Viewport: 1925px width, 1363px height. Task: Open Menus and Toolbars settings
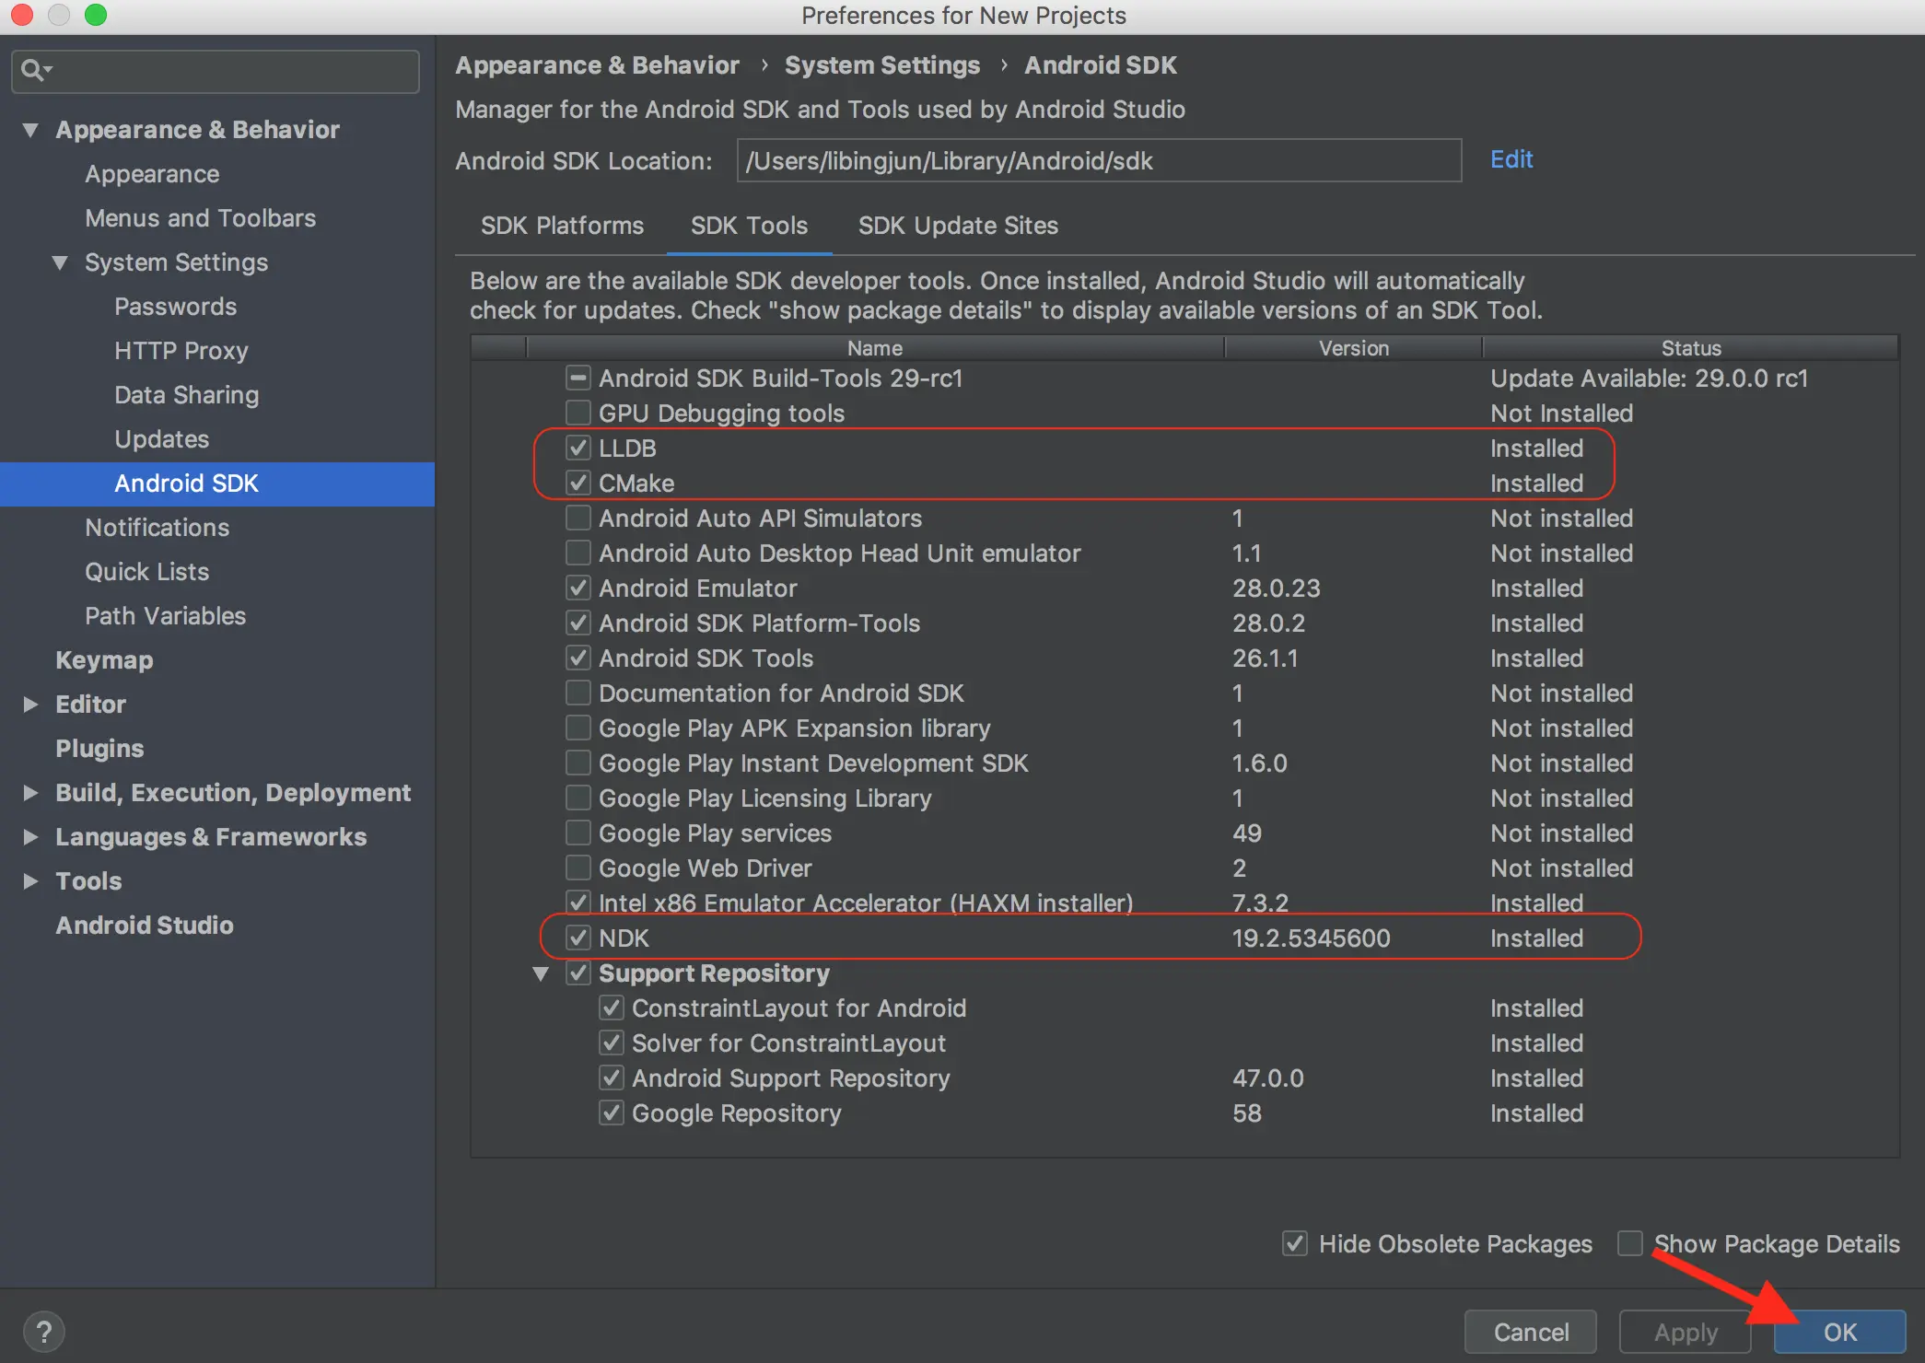pos(200,218)
